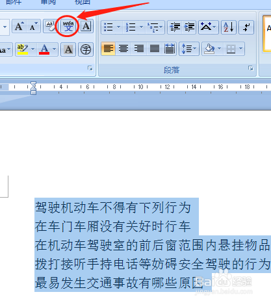This screenshot has width=271, height=303.
Task: Apply red font color
Action: pos(44,49)
